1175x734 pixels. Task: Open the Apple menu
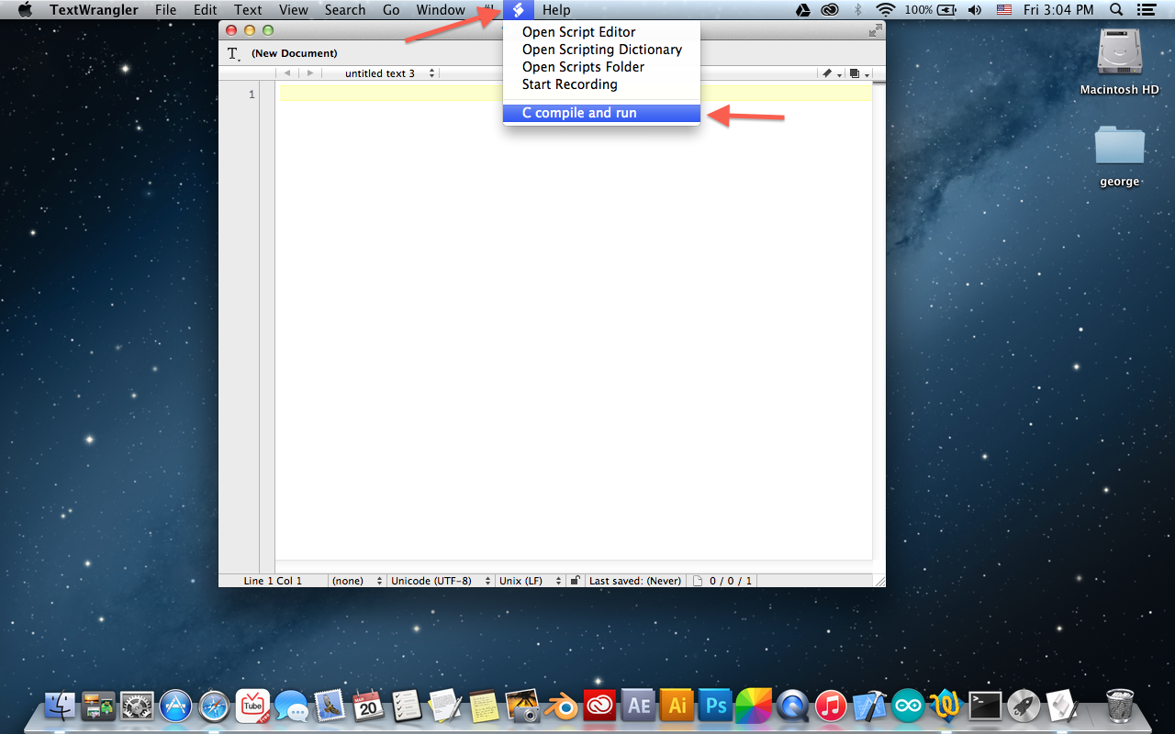(x=25, y=10)
